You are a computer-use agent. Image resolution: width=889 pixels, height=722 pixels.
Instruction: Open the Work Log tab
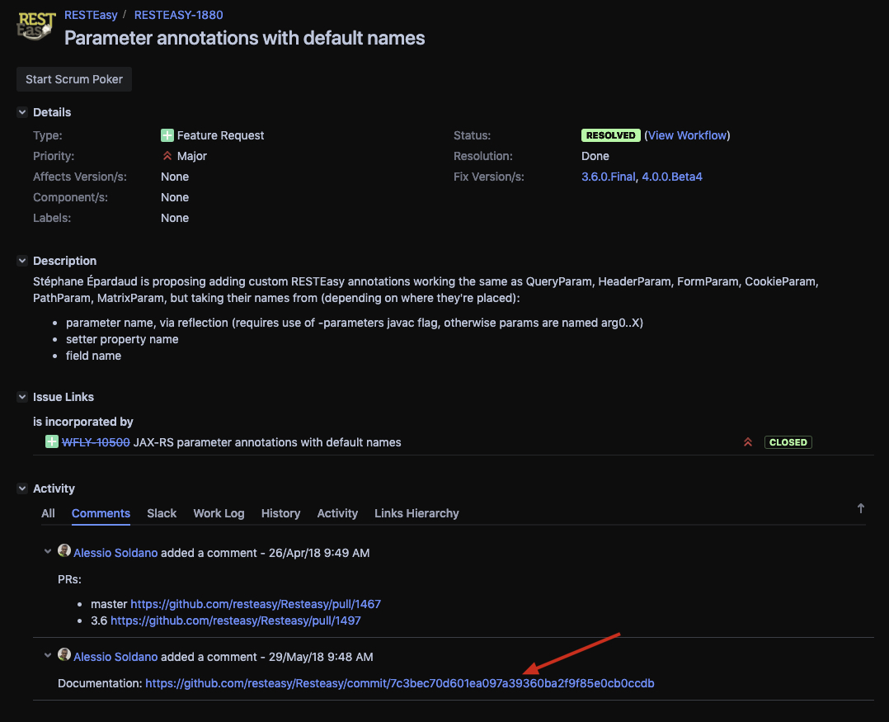click(x=219, y=513)
